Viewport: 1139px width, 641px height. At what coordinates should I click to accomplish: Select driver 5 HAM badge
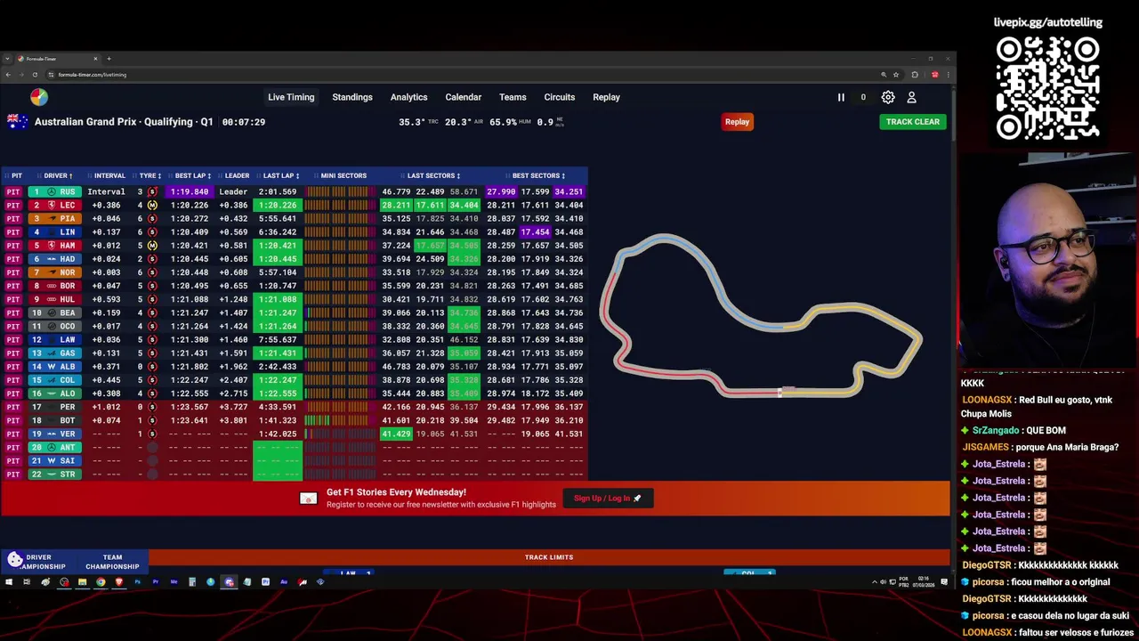tap(54, 246)
